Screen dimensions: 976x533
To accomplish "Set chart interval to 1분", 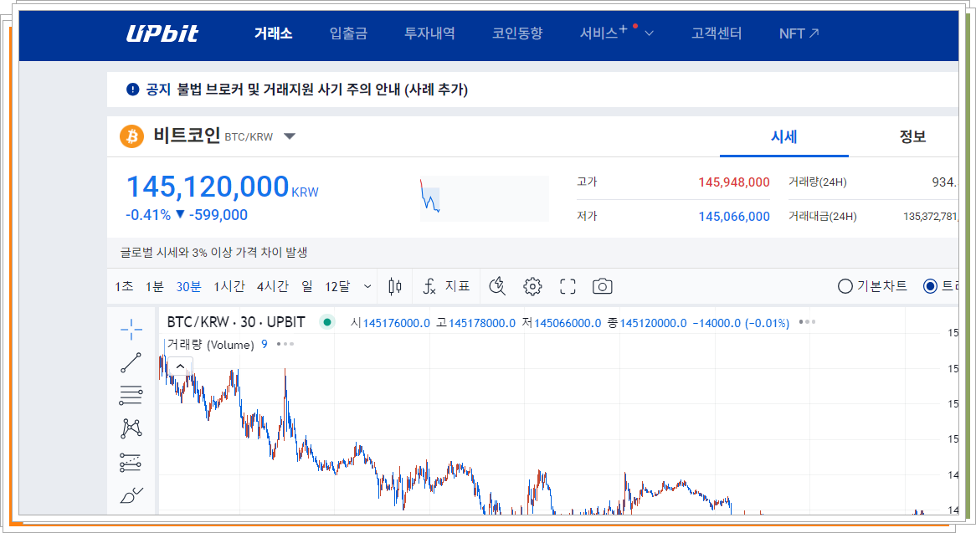I will point(154,287).
